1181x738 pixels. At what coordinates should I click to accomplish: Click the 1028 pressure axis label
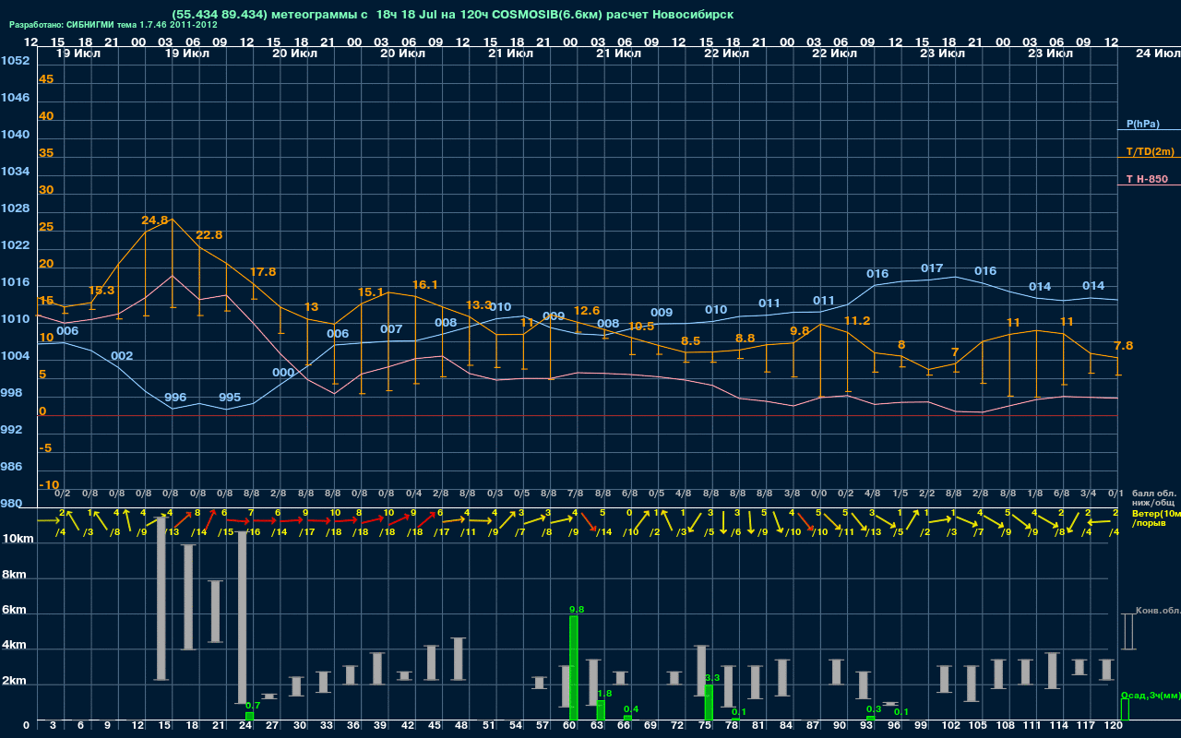15,208
